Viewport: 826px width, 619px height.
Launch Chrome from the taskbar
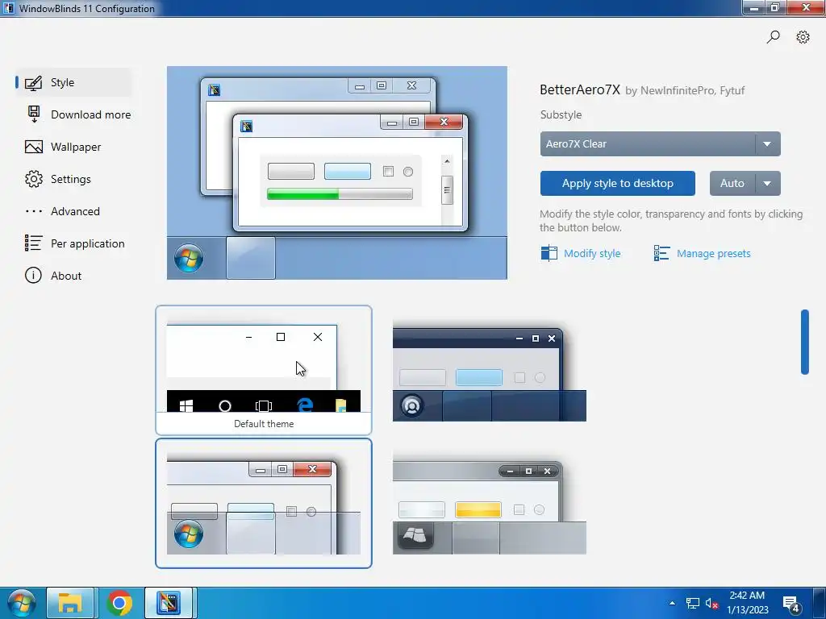[119, 603]
